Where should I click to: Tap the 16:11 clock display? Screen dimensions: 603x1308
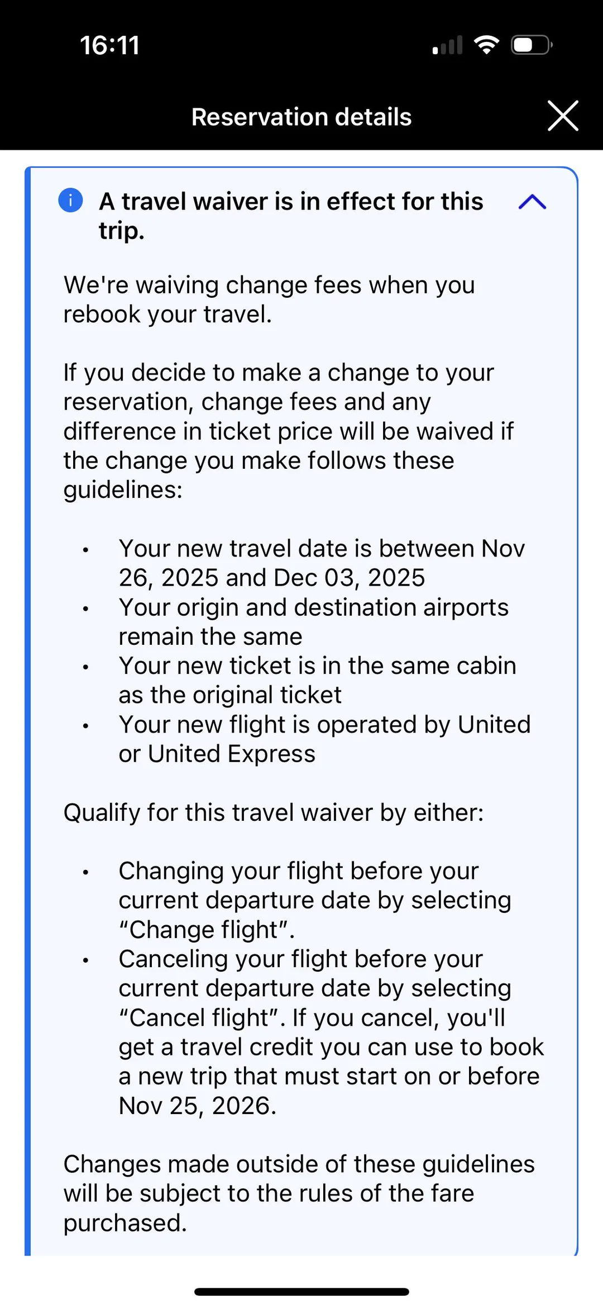point(110,45)
